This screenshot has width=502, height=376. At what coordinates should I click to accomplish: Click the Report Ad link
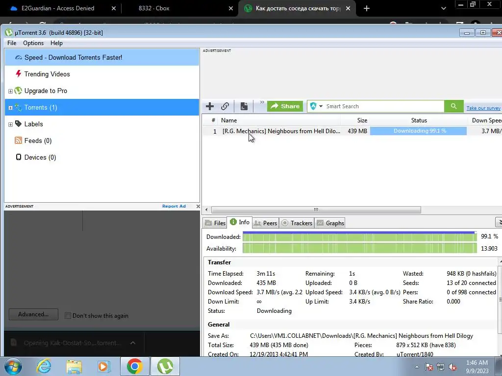[174, 206]
